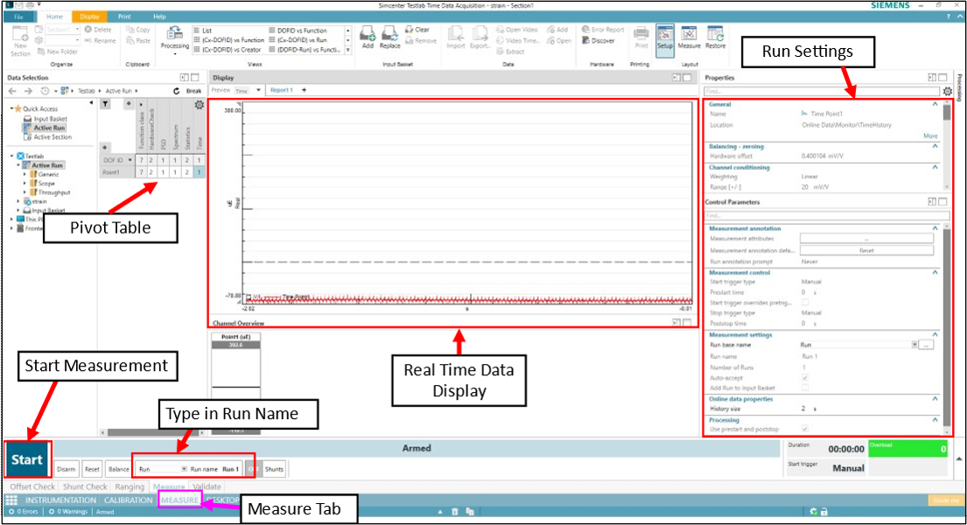Open the Validate sub-tab
Screen dimensions: 967x525
pyautogui.click(x=207, y=486)
